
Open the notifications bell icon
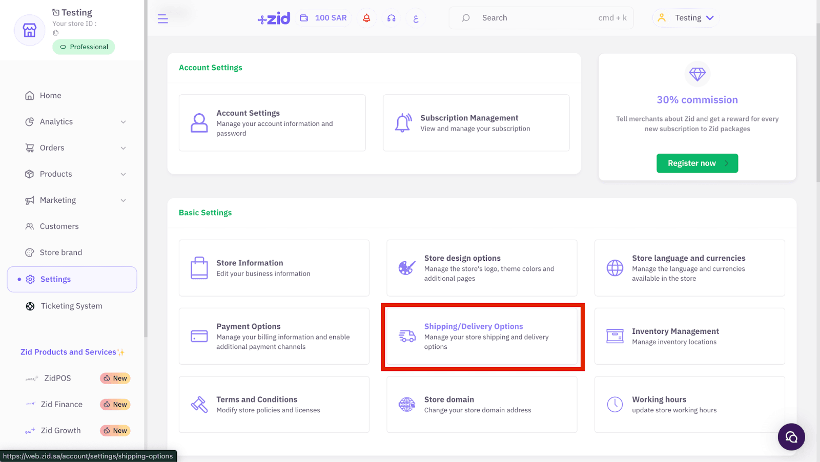pyautogui.click(x=366, y=18)
